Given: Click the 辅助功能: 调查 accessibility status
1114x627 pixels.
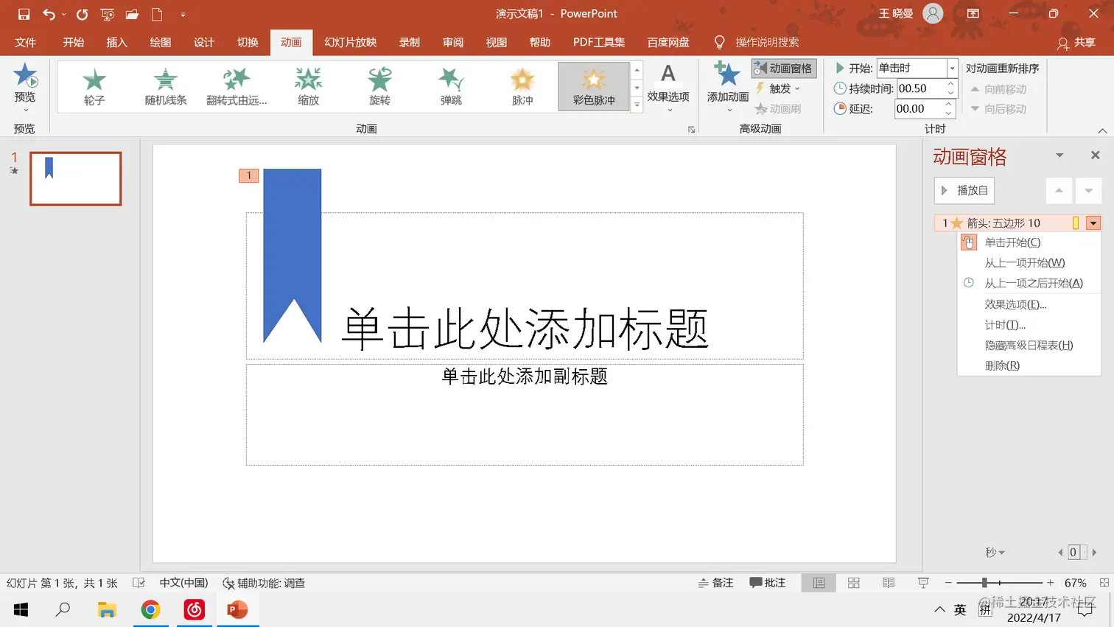Looking at the screenshot, I should tap(264, 583).
